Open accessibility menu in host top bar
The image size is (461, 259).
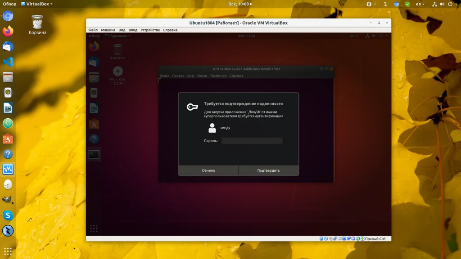click(x=371, y=4)
